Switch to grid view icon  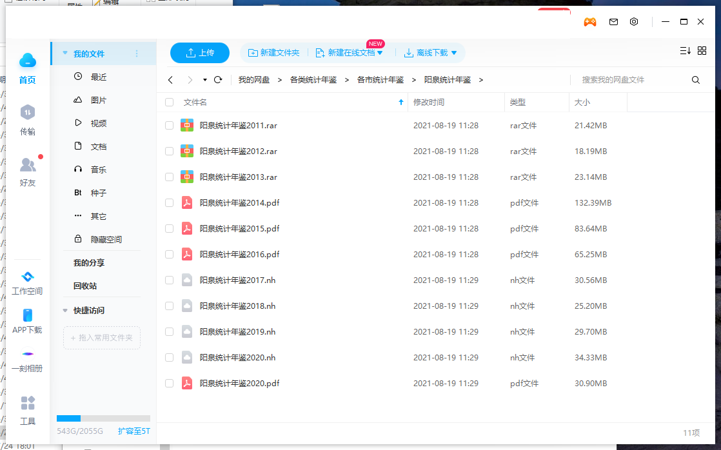point(702,50)
